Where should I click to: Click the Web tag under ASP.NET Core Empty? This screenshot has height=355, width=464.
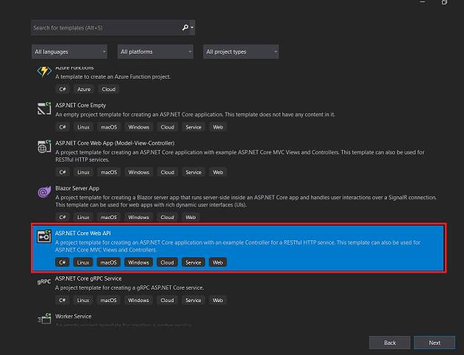pos(218,127)
